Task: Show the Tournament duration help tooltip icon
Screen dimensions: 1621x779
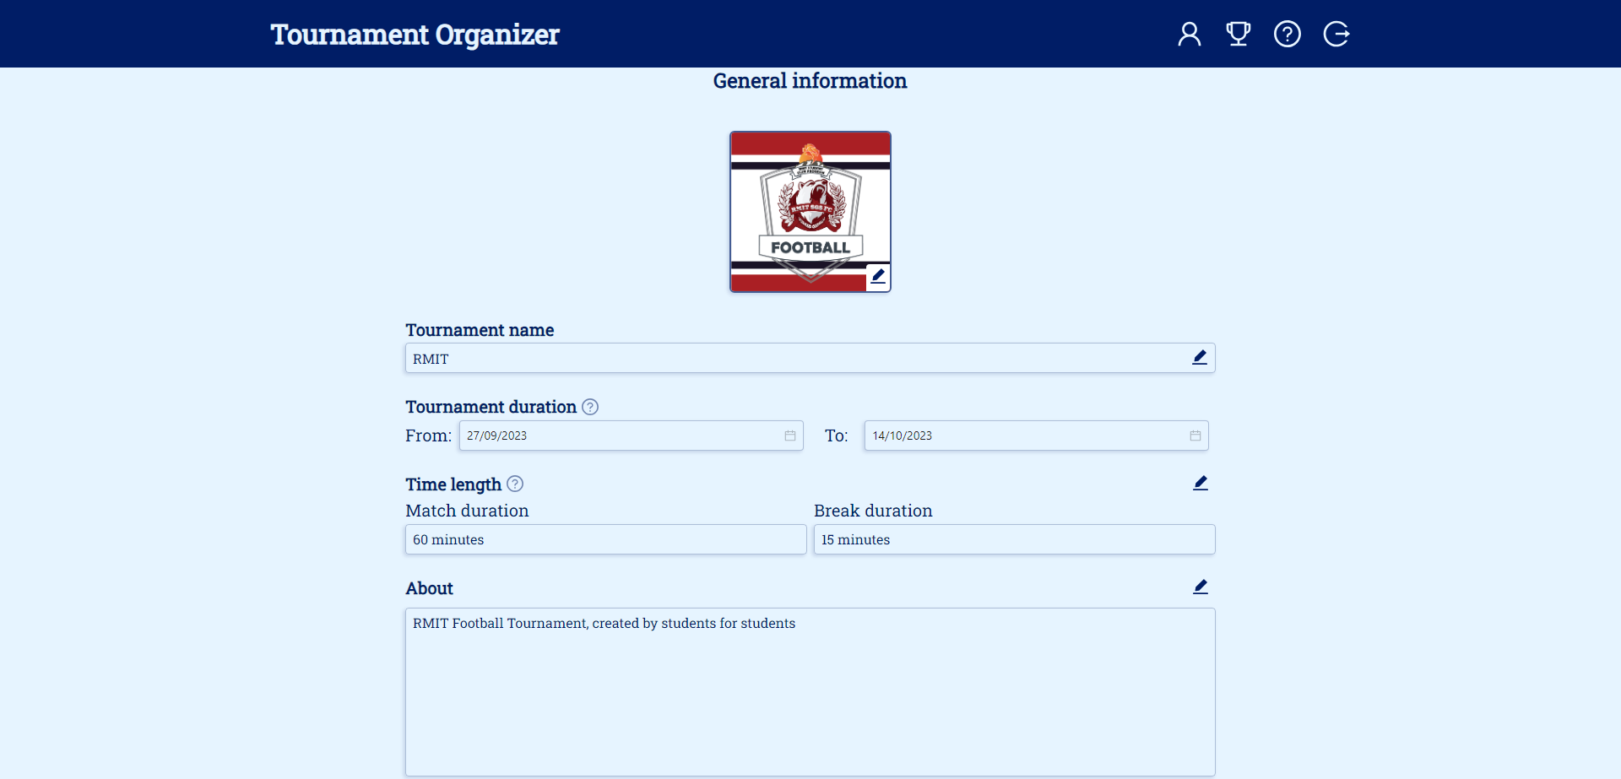Action: point(590,407)
